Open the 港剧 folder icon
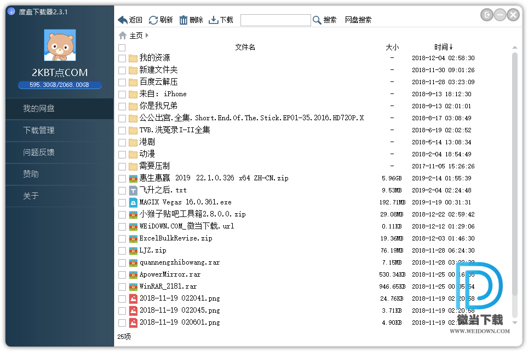Image resolution: width=528 pixels, height=352 pixels. point(133,143)
